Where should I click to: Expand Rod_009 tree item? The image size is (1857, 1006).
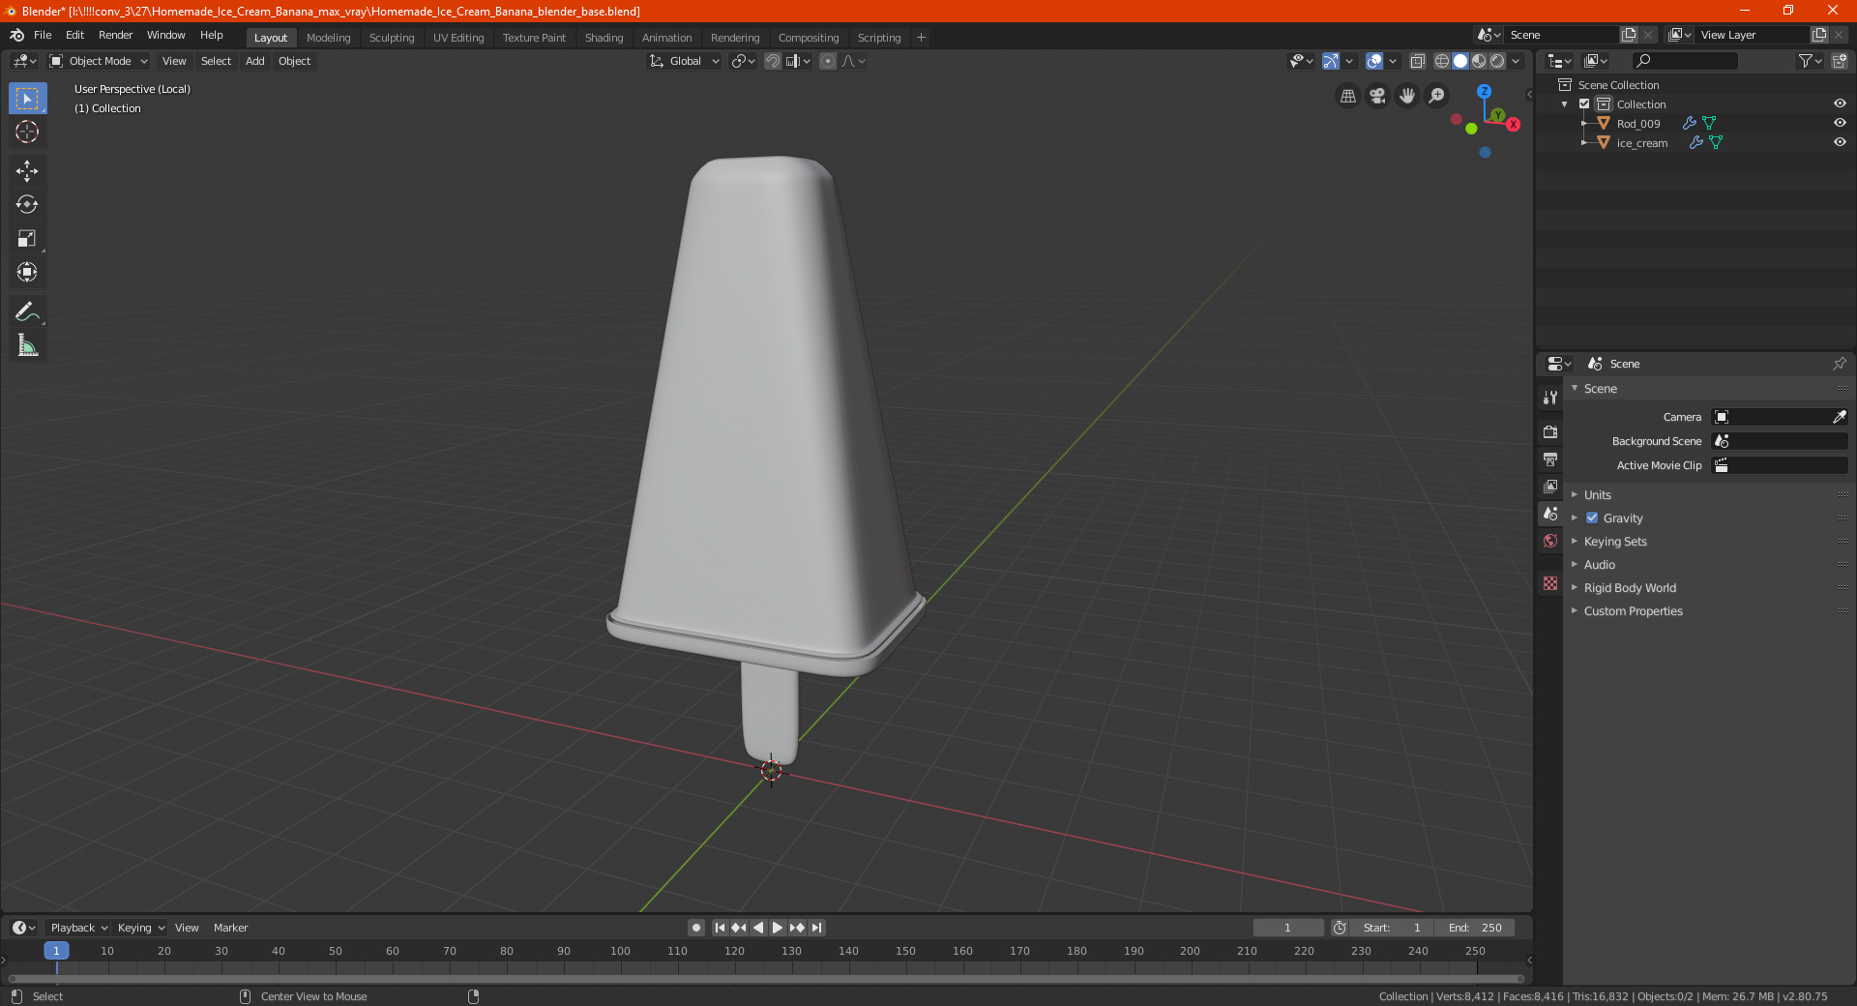point(1583,123)
